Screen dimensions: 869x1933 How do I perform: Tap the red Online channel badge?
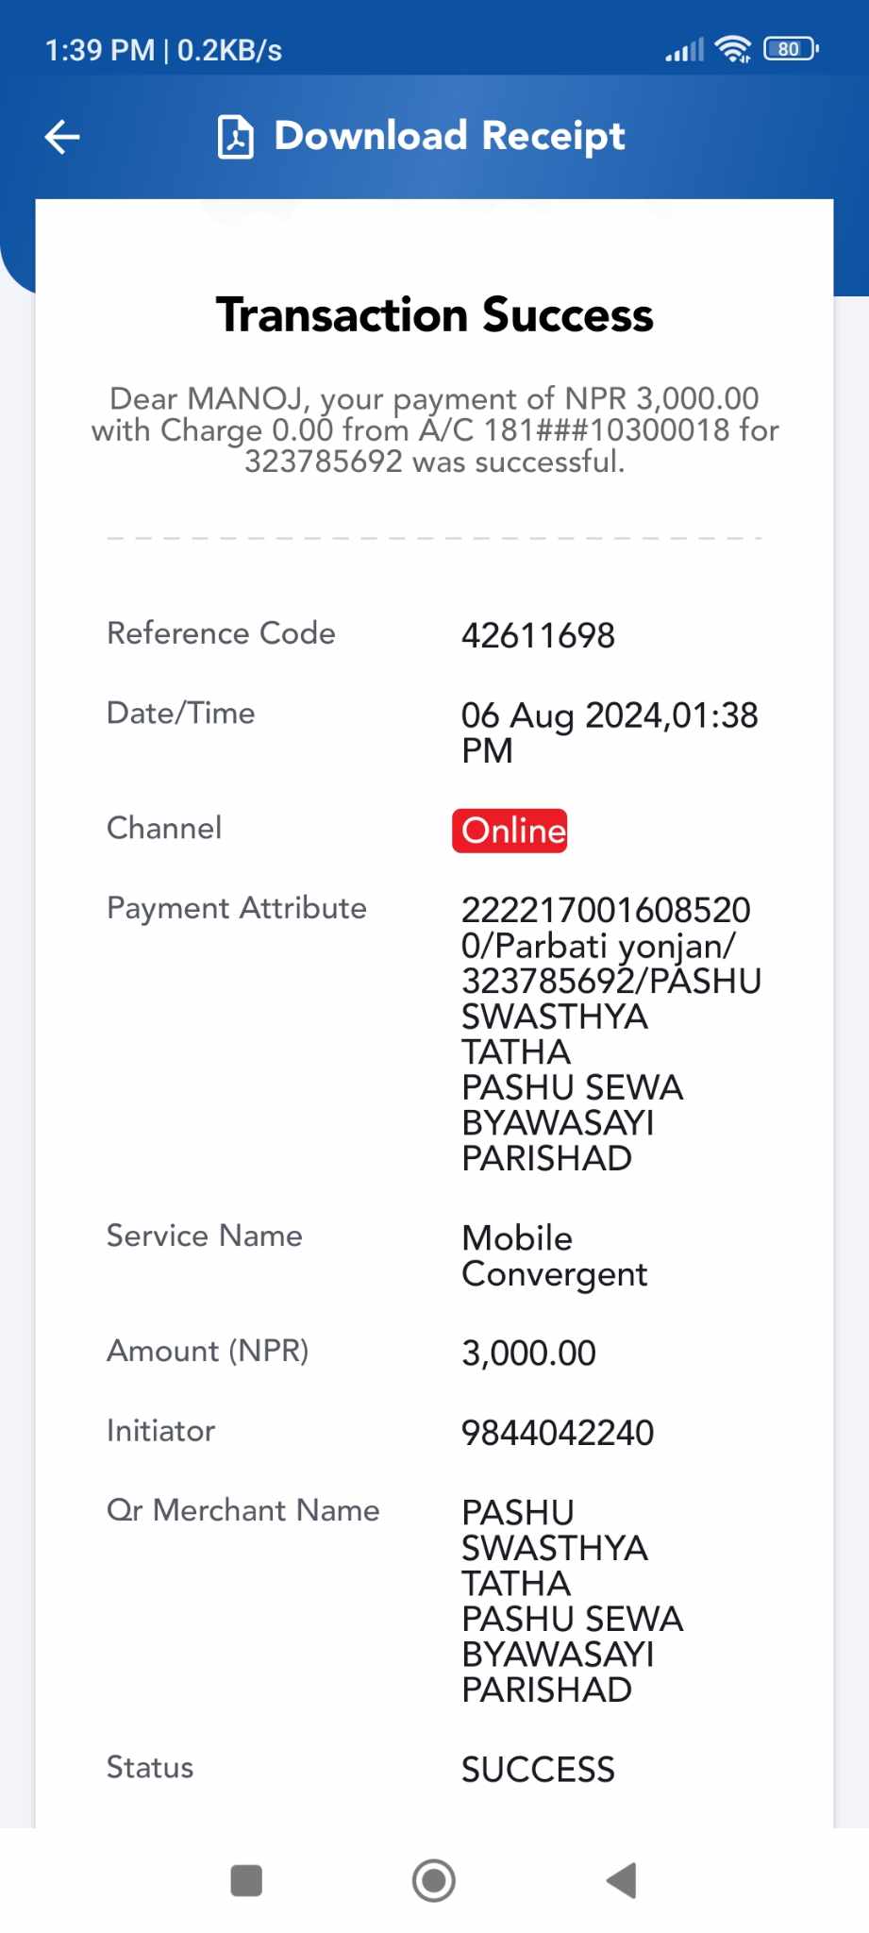click(510, 831)
